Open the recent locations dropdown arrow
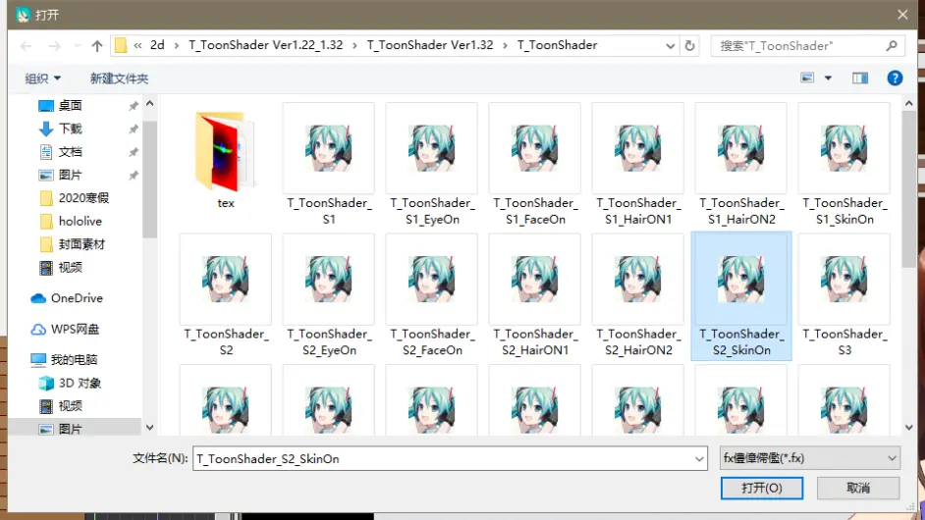 tap(77, 45)
